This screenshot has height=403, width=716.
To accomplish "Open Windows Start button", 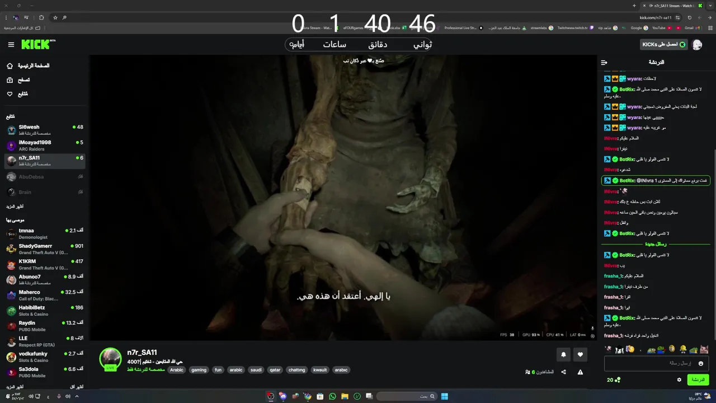I will [445, 396].
